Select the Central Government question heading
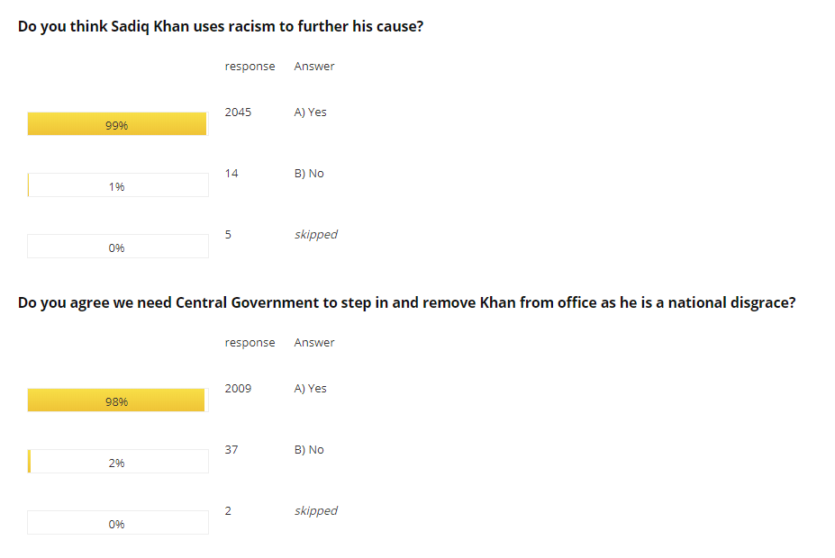This screenshot has height=558, width=835. (406, 302)
